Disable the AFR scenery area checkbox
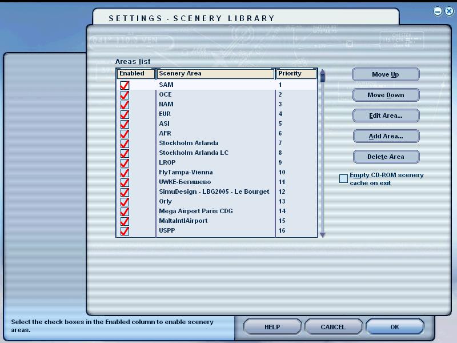Viewport: 457px width, 343px height. [x=125, y=134]
